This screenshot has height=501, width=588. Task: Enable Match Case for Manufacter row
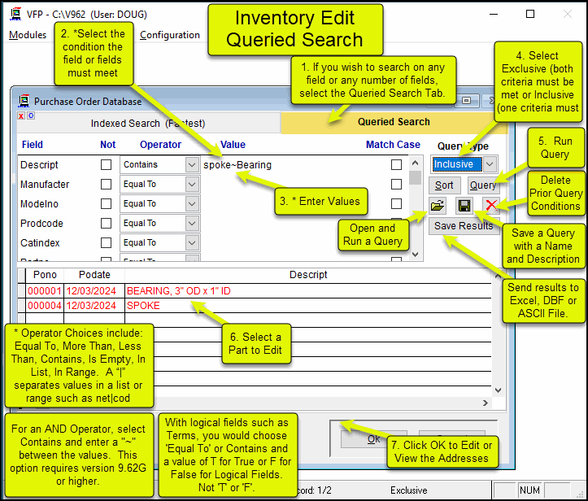tap(396, 184)
